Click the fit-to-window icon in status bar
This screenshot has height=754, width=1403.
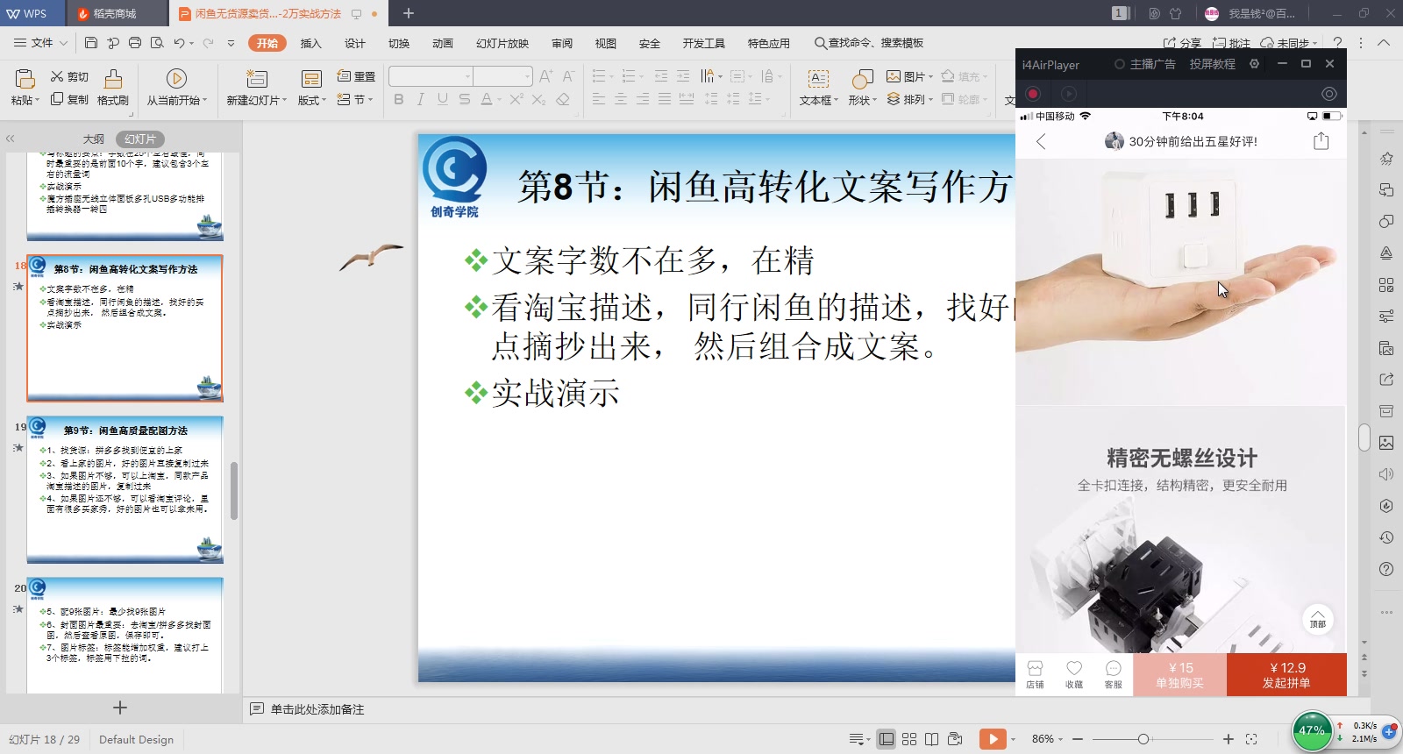1251,739
